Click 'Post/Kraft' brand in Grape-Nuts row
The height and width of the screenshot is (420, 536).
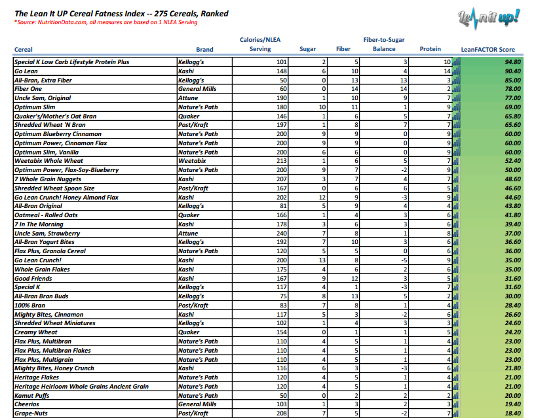click(204, 413)
